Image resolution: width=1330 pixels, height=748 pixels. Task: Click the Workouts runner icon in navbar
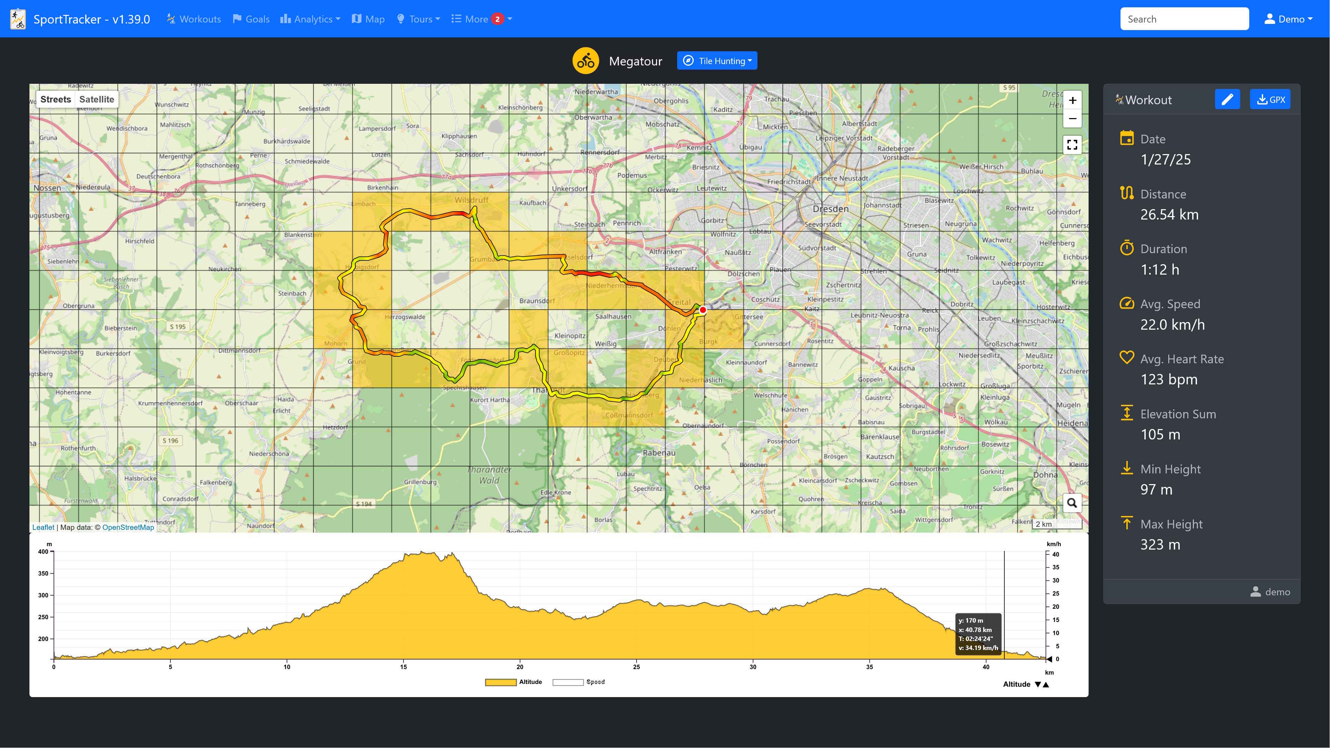tap(171, 19)
